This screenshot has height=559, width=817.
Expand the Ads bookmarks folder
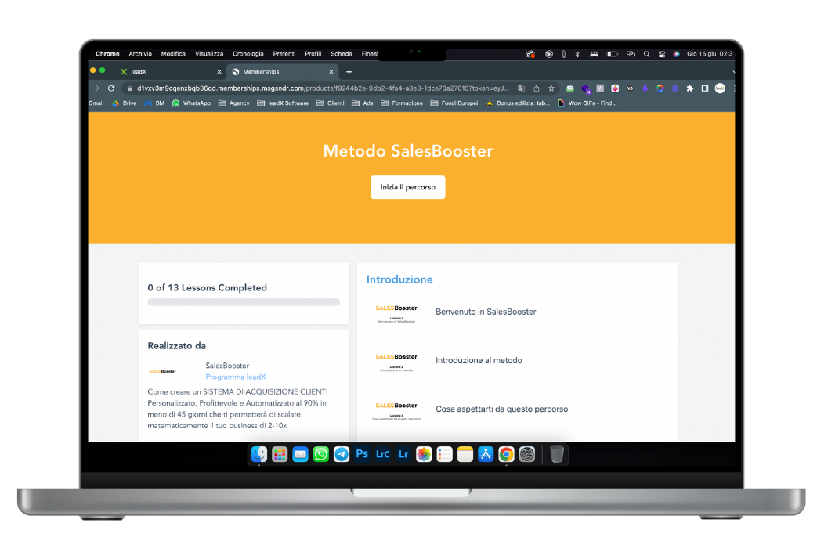363,103
